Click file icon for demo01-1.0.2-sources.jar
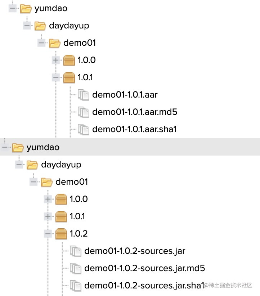 pyautogui.click(x=76, y=251)
